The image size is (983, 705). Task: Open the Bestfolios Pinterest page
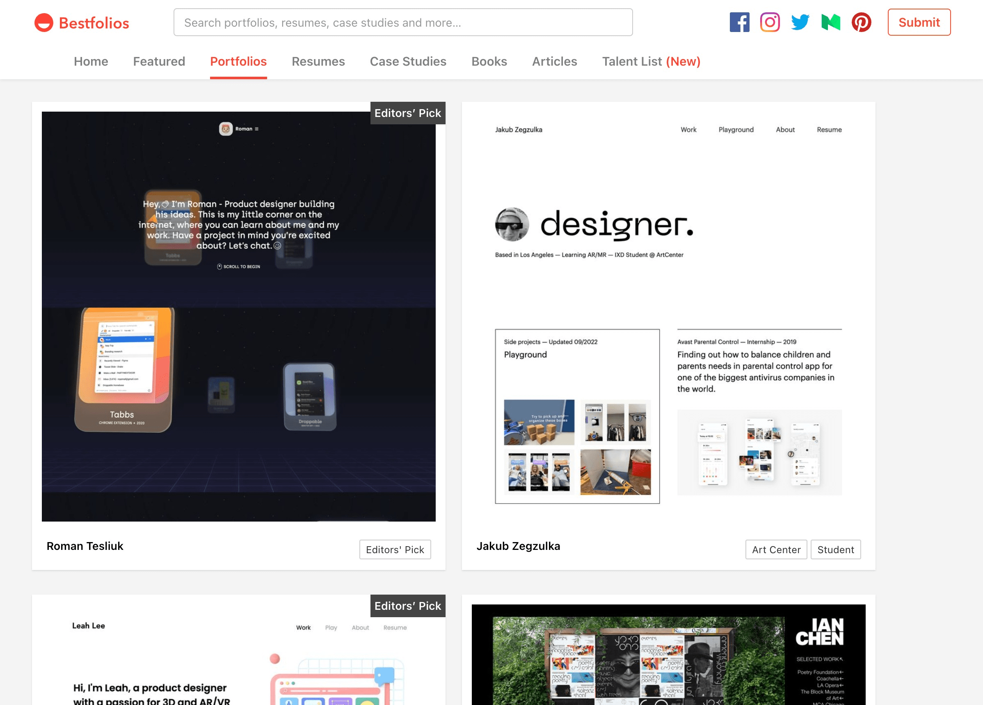(861, 22)
